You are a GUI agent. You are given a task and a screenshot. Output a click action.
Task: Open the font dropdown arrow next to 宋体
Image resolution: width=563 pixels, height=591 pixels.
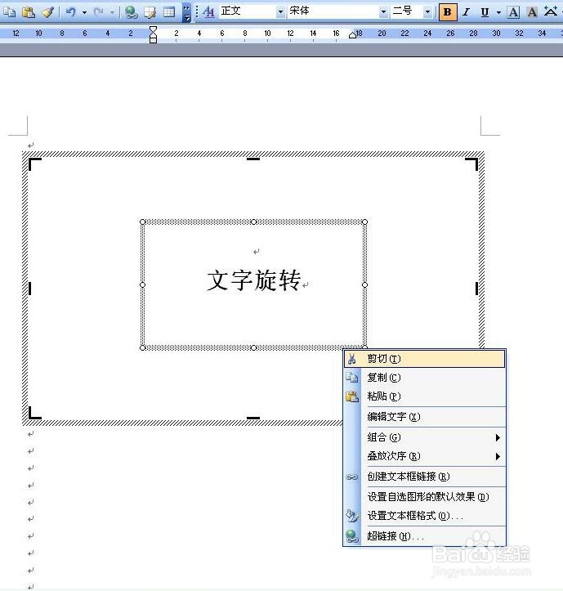click(383, 11)
